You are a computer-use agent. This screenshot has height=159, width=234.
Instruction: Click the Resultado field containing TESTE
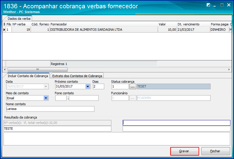point(57,129)
